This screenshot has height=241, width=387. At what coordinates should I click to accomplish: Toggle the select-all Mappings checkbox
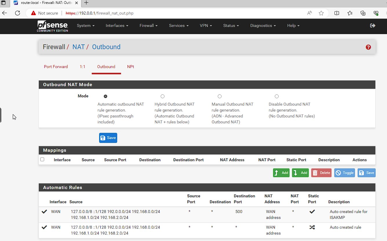(42, 159)
